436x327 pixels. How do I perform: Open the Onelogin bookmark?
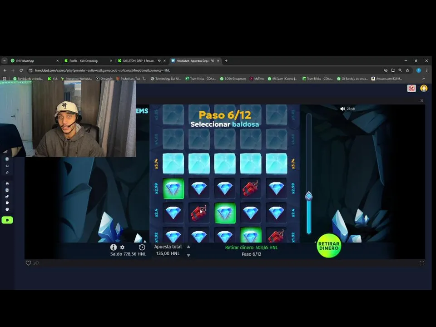coord(104,79)
